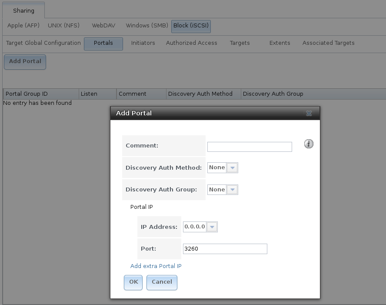Open the Authorized Access tab
The width and height of the screenshot is (386, 305).
coord(192,43)
